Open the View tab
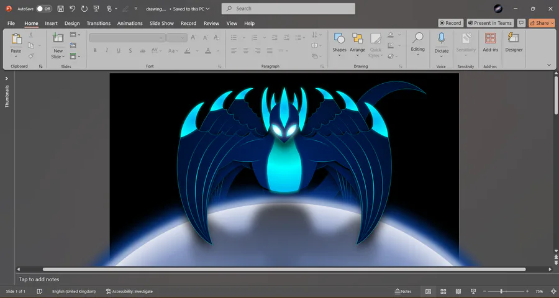The height and width of the screenshot is (298, 559). tap(232, 23)
